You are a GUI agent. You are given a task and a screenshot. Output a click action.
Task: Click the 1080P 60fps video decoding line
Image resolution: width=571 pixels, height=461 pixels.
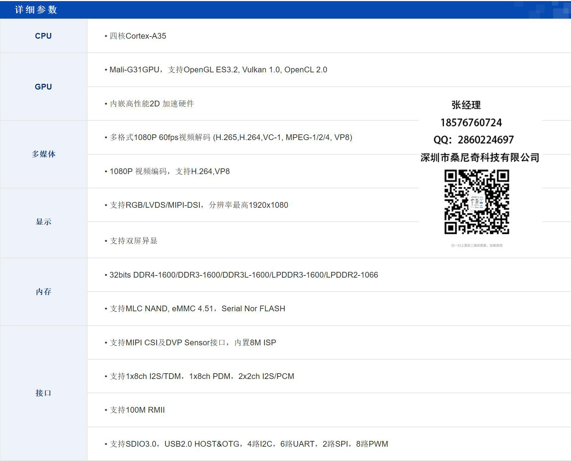pyautogui.click(x=231, y=137)
